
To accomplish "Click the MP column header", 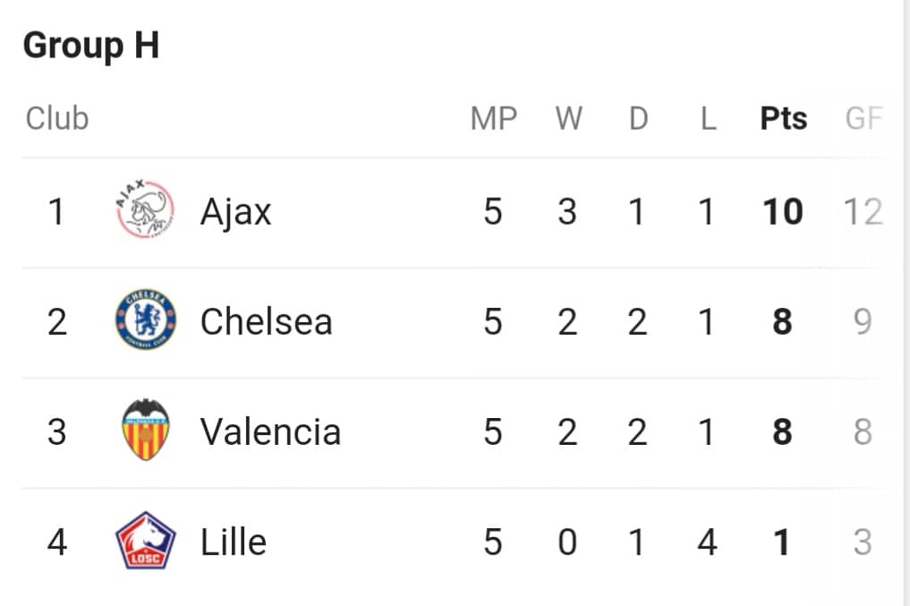I will click(494, 118).
